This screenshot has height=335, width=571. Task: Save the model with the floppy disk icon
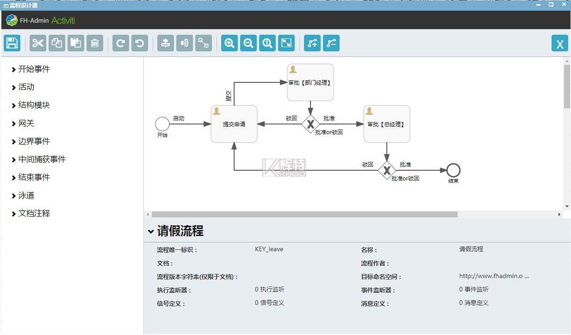[x=12, y=43]
